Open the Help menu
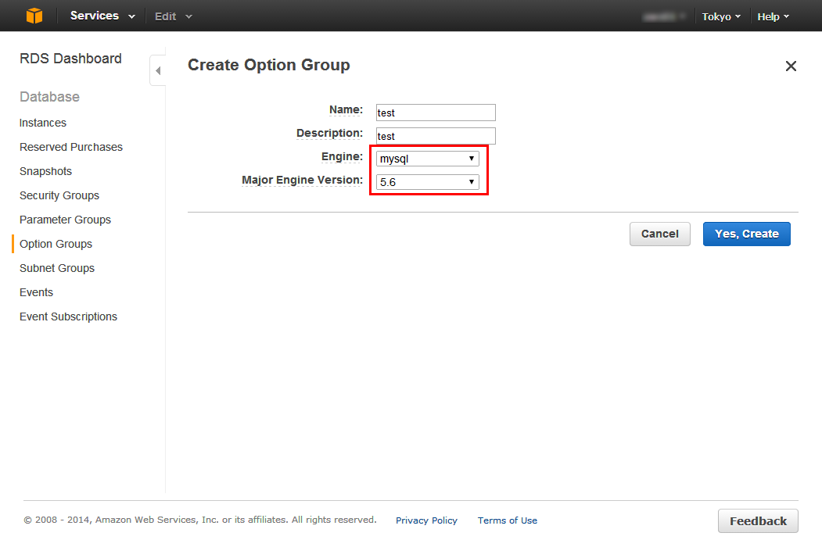822x540 pixels. tap(774, 16)
